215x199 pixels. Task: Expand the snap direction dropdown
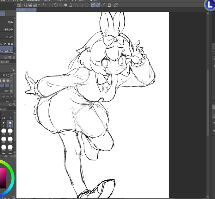pos(11,96)
